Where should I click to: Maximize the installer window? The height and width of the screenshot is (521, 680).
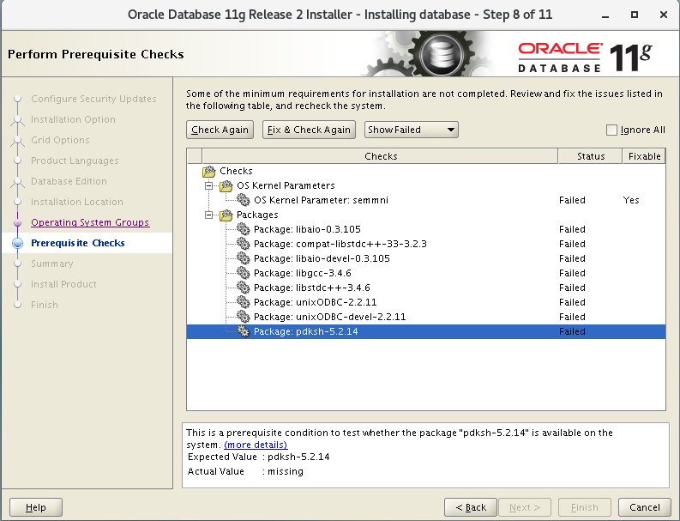coord(635,15)
